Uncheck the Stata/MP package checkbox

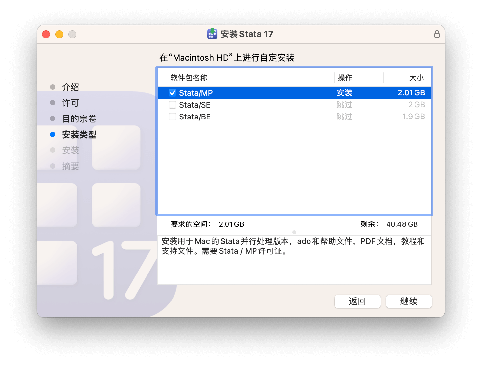[173, 93]
